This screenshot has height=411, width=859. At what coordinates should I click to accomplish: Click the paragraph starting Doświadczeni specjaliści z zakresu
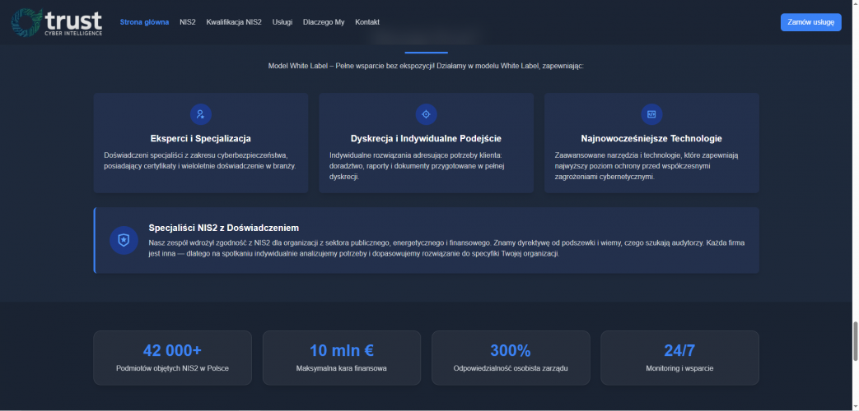[200, 160]
